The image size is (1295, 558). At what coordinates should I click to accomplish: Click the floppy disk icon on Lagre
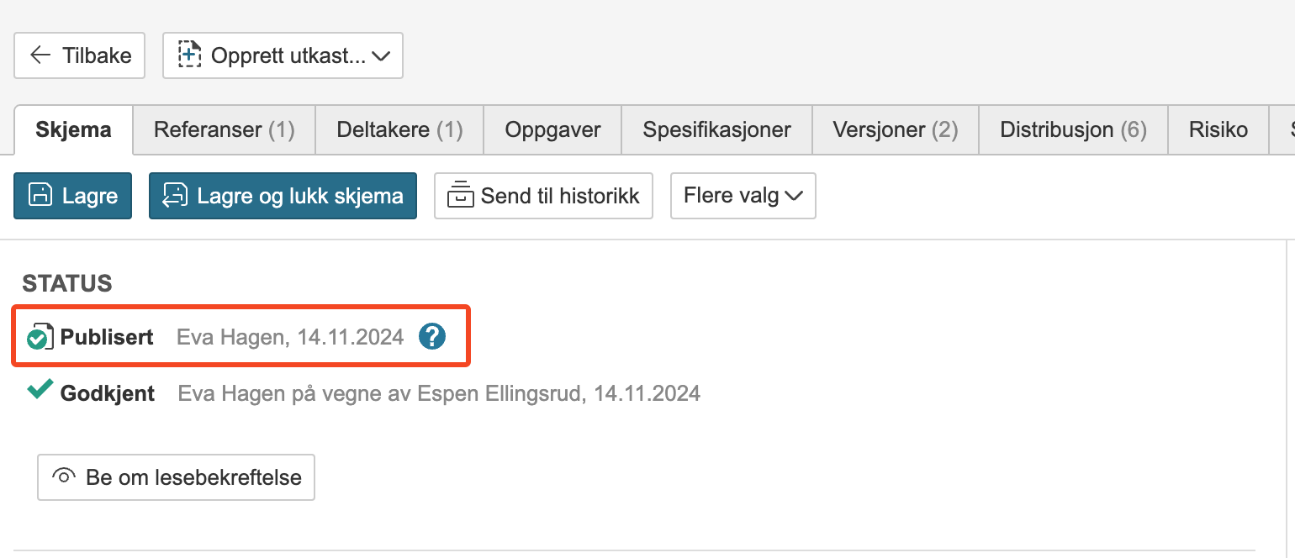[x=40, y=196]
